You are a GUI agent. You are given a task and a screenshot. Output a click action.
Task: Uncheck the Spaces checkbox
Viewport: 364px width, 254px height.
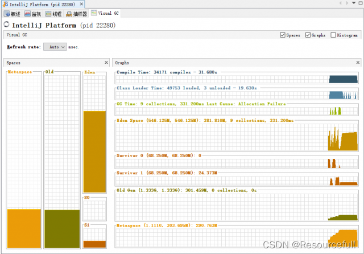tap(283, 35)
